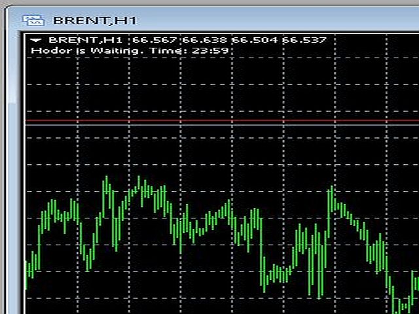Click the chart window icon beside BRENT,H1 title
Screen dimensions: 419x314
[33, 20]
